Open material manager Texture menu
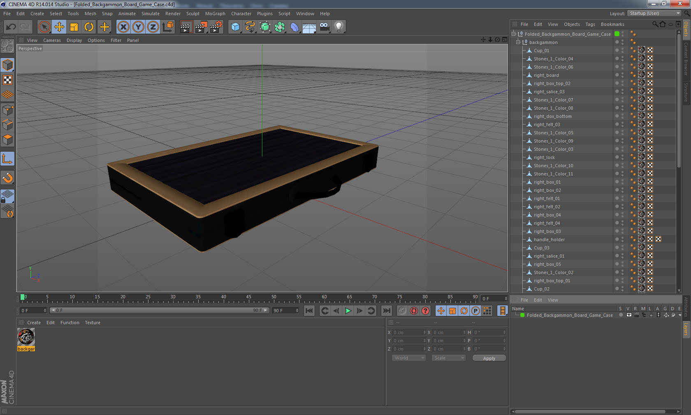Screen dimensions: 691x415 point(93,323)
